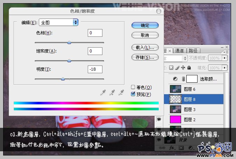Click the lock all padlock icon
Screen dimensions: 236x159
[x=189, y=68]
